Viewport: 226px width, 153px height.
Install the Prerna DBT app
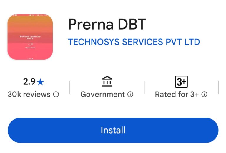(x=113, y=130)
